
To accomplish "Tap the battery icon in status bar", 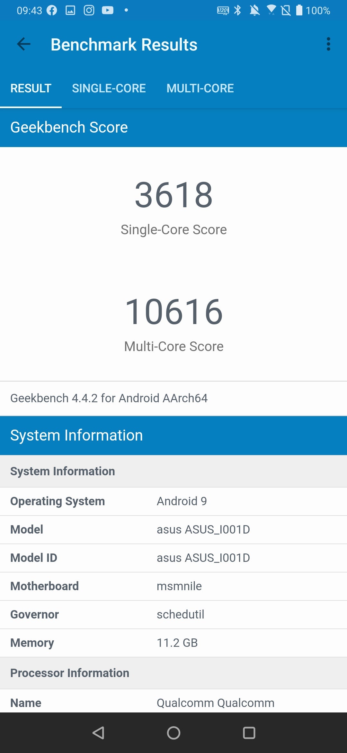I will point(299,10).
